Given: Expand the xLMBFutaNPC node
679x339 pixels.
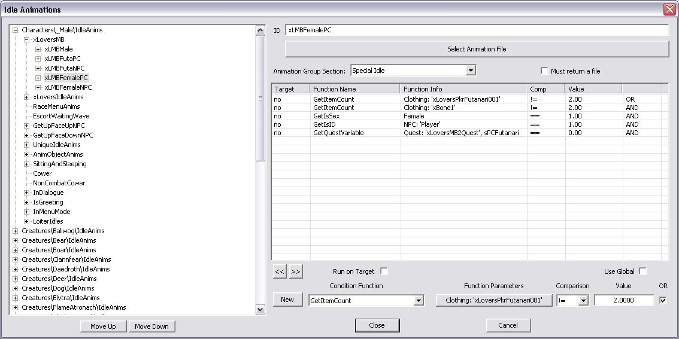Looking at the screenshot, I should (x=38, y=68).
